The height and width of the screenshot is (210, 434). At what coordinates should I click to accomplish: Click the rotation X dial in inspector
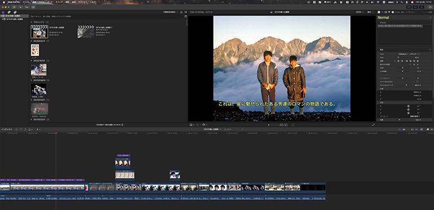(x=409, y=106)
